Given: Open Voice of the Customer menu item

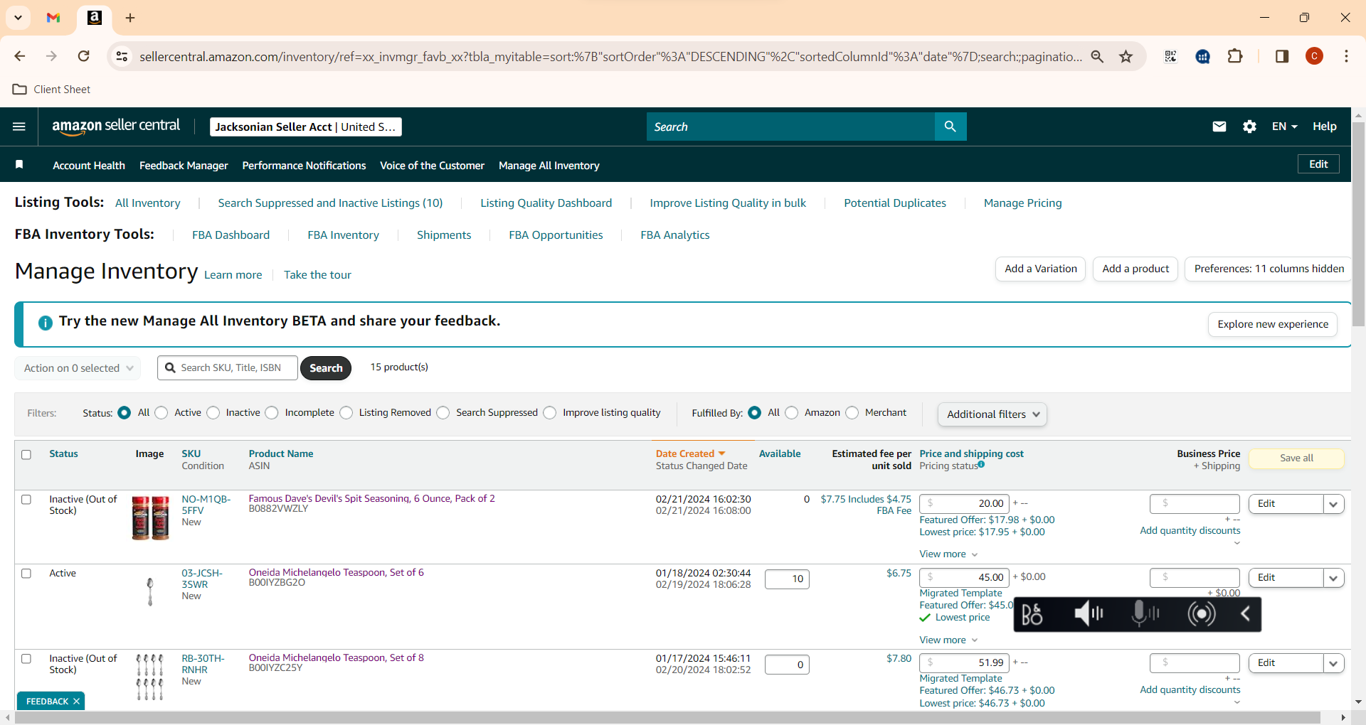Looking at the screenshot, I should click(432, 166).
